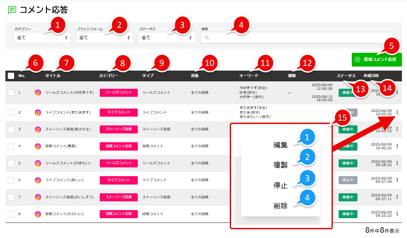The height and width of the screenshot is (238, 407).
Task: Focus the 検索 search input field
Action: click(296, 38)
